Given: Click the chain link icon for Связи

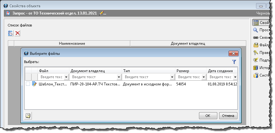Looking at the screenshot, I should click(x=256, y=38).
